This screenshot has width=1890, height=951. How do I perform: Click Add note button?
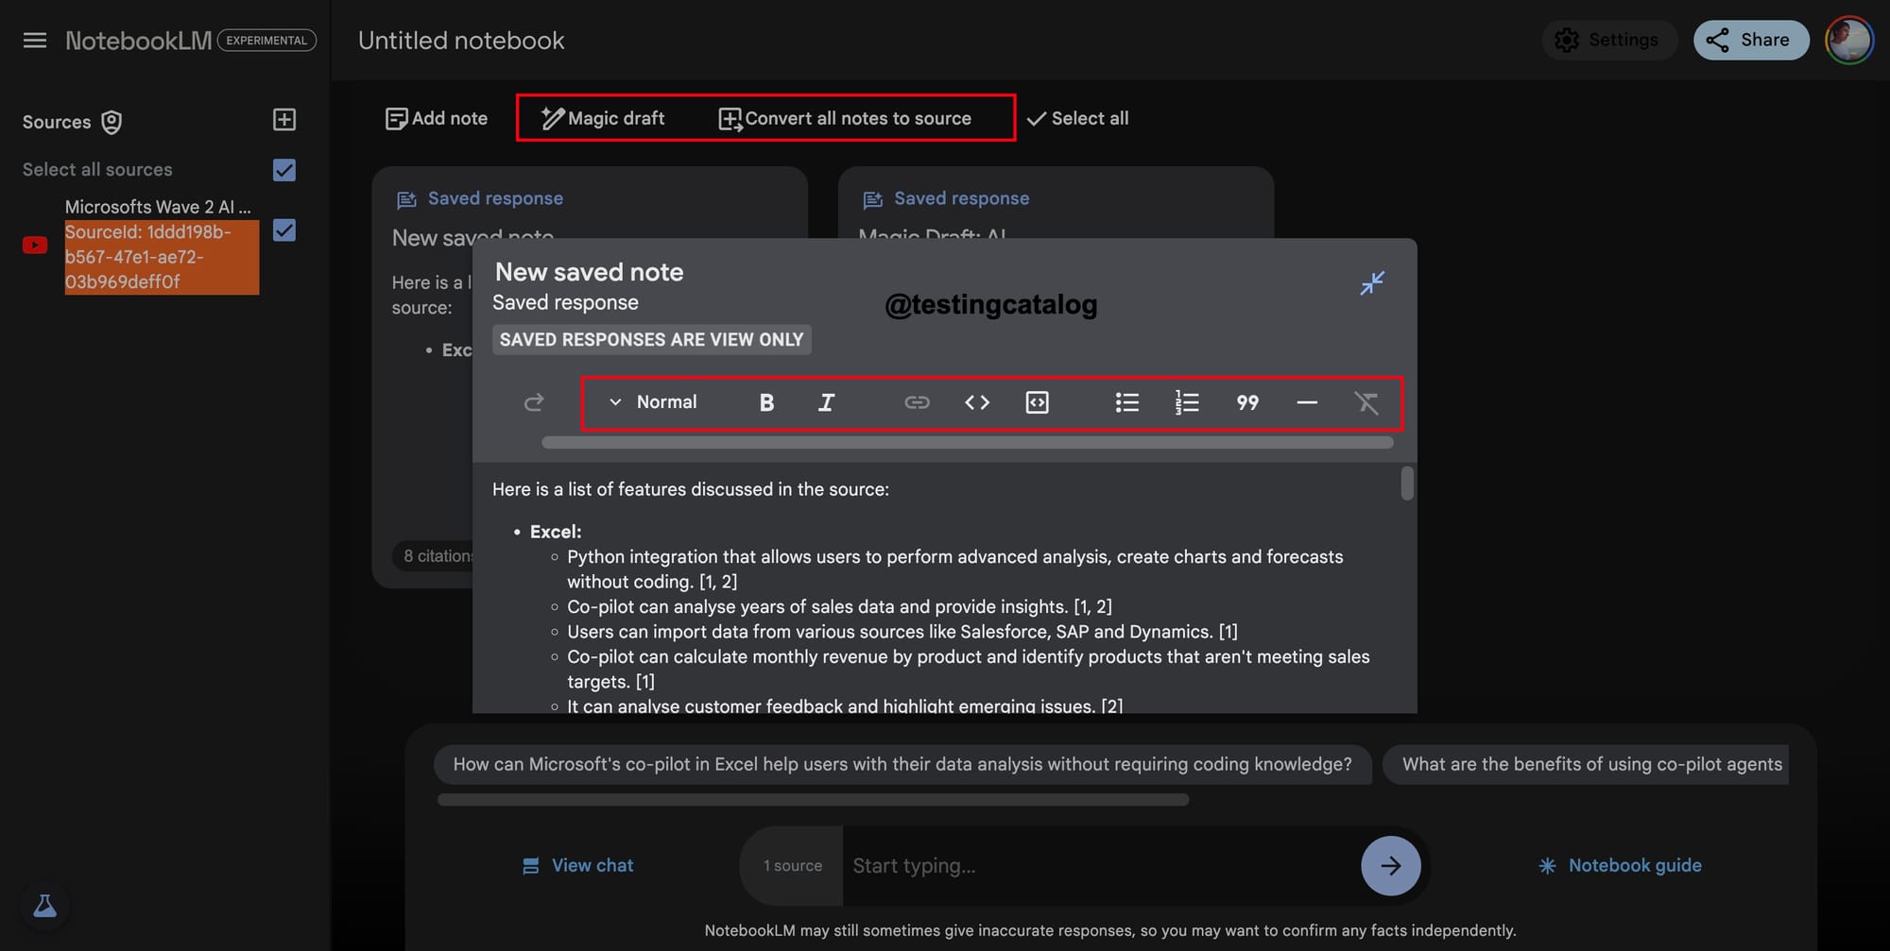[x=437, y=119]
